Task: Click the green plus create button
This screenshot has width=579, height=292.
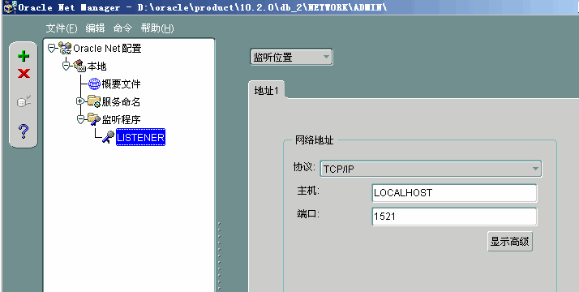Action: pos(24,56)
